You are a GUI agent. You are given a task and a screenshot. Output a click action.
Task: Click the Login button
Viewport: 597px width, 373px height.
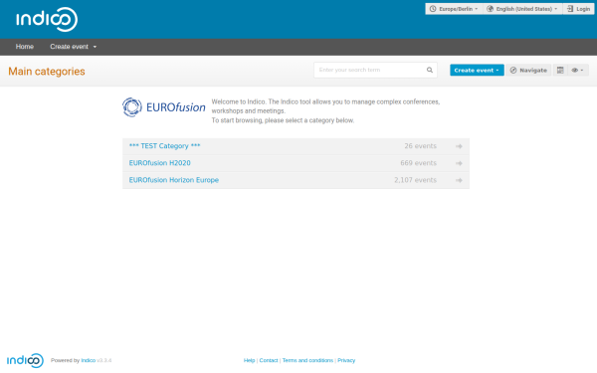(x=578, y=9)
